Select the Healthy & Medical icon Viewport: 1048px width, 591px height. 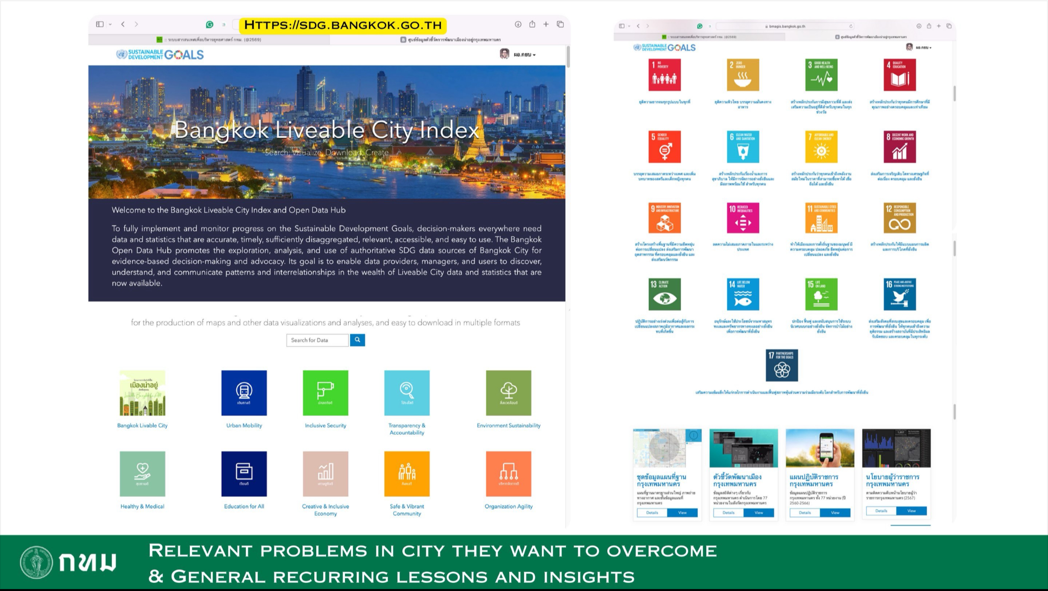click(142, 474)
